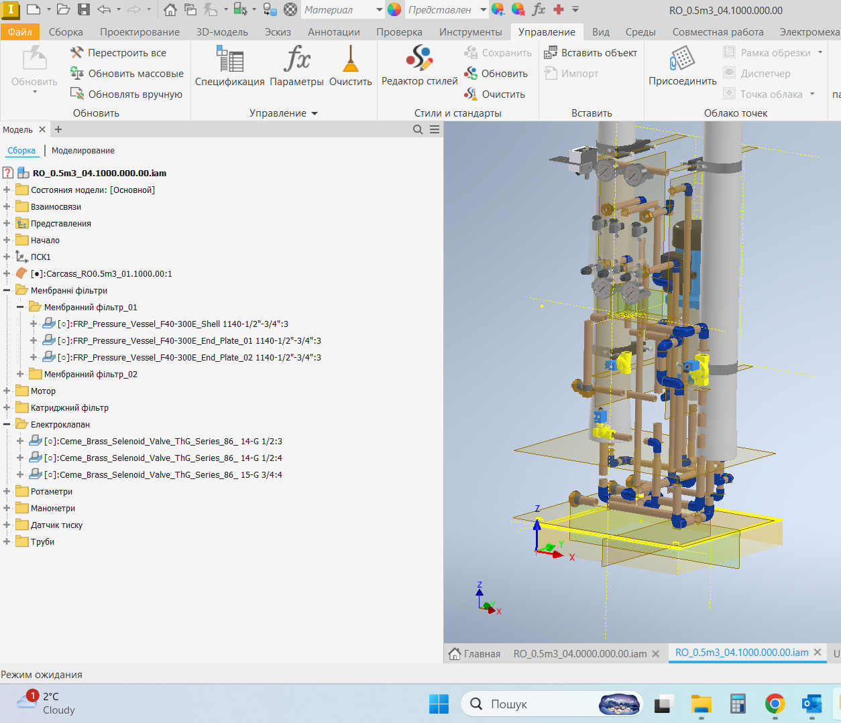Select the Сборка browser view tab

point(21,150)
